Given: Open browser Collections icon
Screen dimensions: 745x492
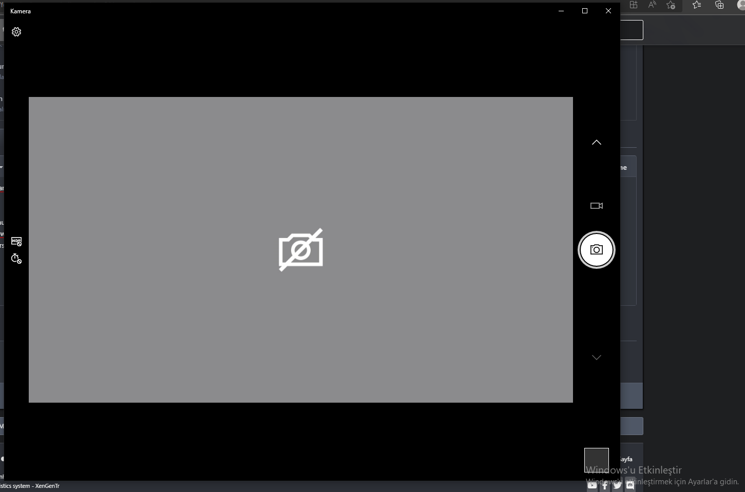Looking at the screenshot, I should tap(719, 5).
